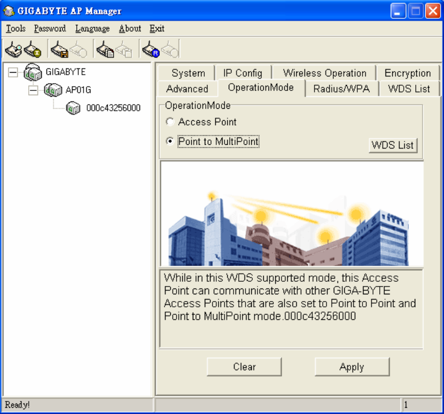Open the Radius/WPA tab

342,89
